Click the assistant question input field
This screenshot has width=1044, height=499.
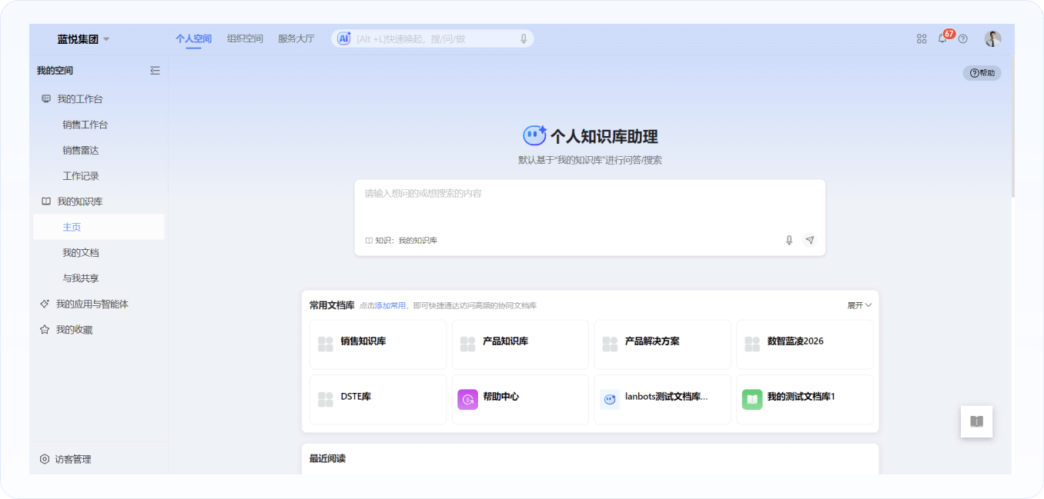click(589, 205)
